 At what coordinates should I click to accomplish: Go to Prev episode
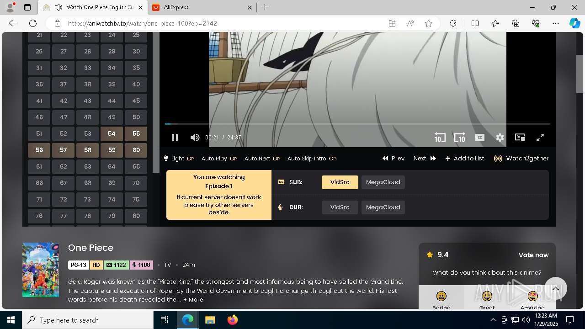[x=394, y=159]
